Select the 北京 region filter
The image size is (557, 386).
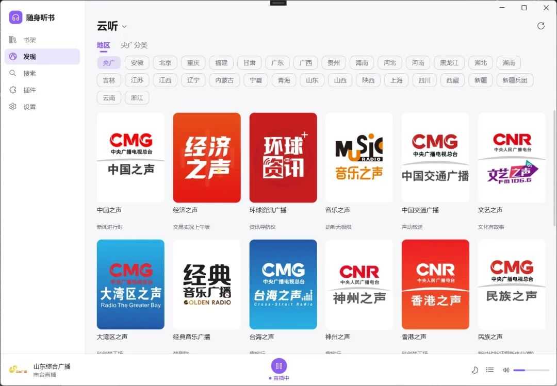point(165,63)
